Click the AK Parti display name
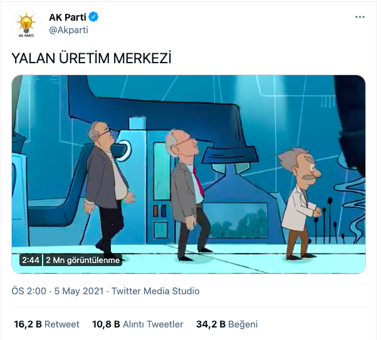Screen dimensions: 381x340 [x=68, y=17]
